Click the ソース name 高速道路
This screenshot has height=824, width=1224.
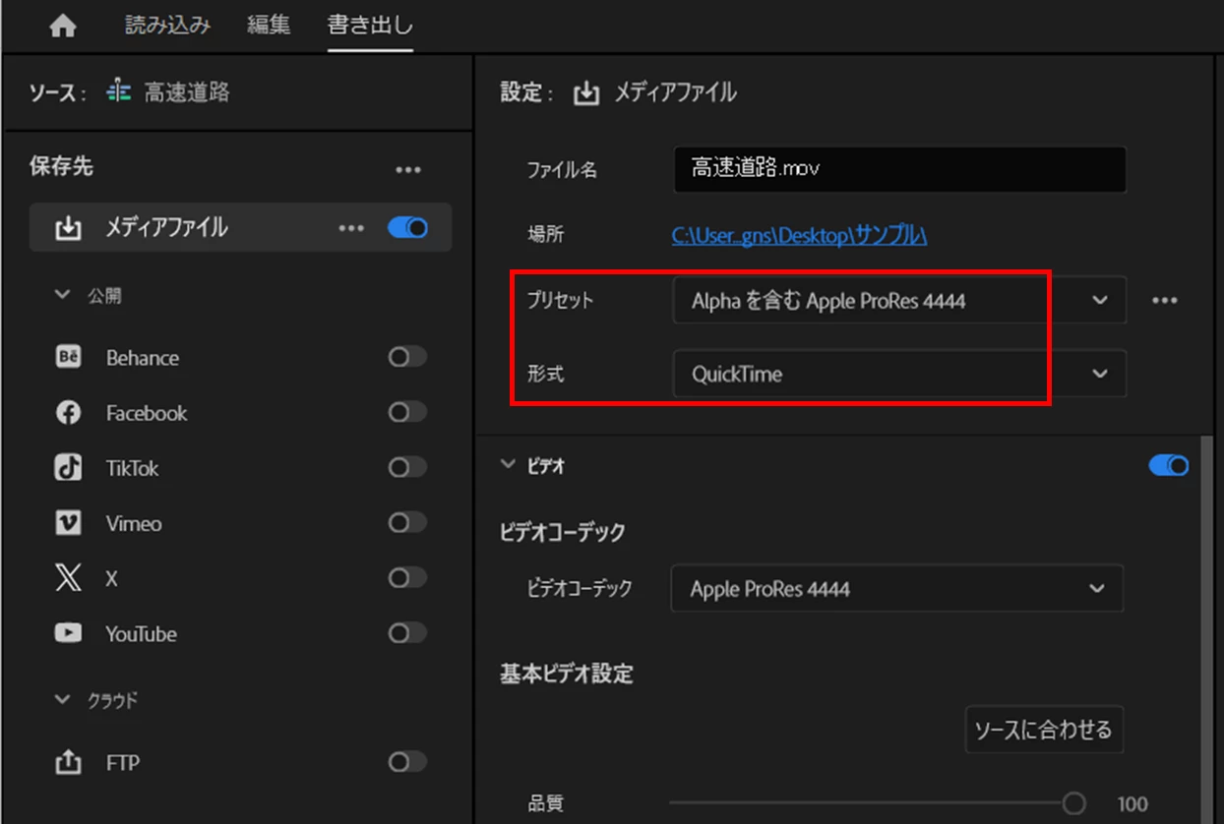[x=187, y=92]
